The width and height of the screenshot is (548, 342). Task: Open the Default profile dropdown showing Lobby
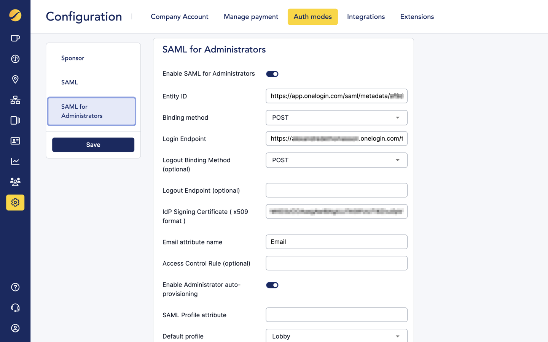[x=336, y=336]
